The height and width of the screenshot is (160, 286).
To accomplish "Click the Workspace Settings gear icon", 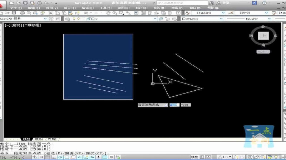I will click(x=51, y=19).
